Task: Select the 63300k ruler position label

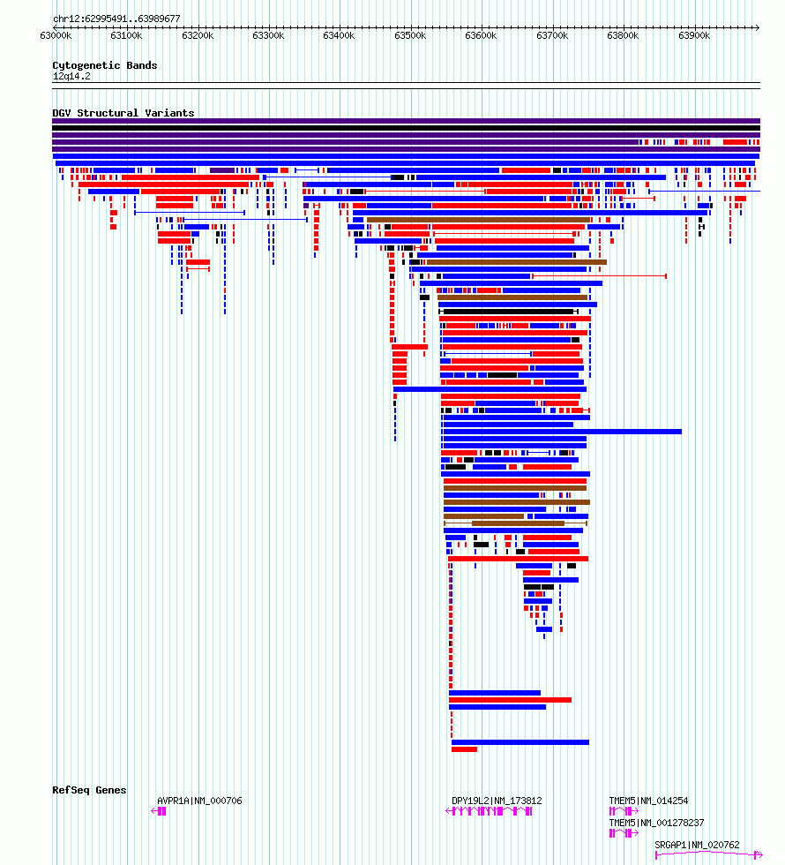Action: pos(268,36)
